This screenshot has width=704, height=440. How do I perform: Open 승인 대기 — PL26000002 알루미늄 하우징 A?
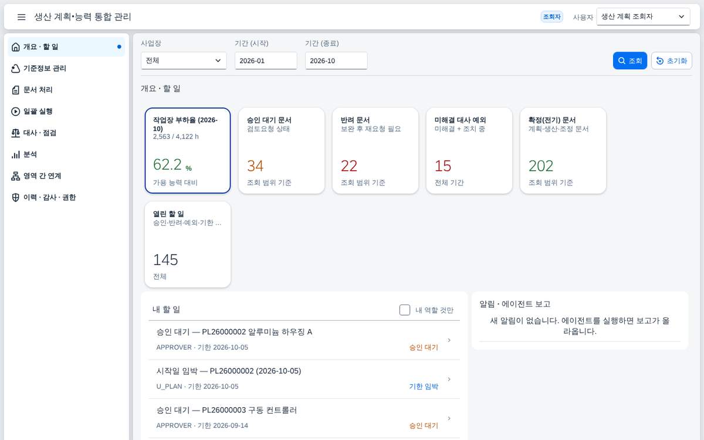click(x=304, y=340)
